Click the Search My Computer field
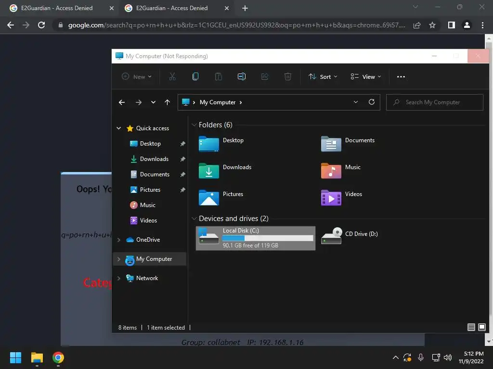 pyautogui.click(x=435, y=102)
